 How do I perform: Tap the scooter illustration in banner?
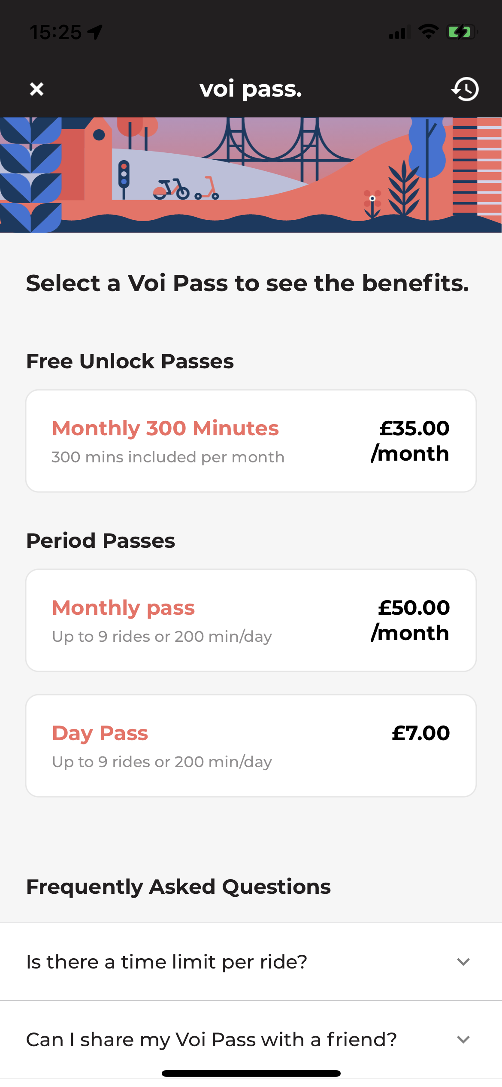click(x=207, y=189)
